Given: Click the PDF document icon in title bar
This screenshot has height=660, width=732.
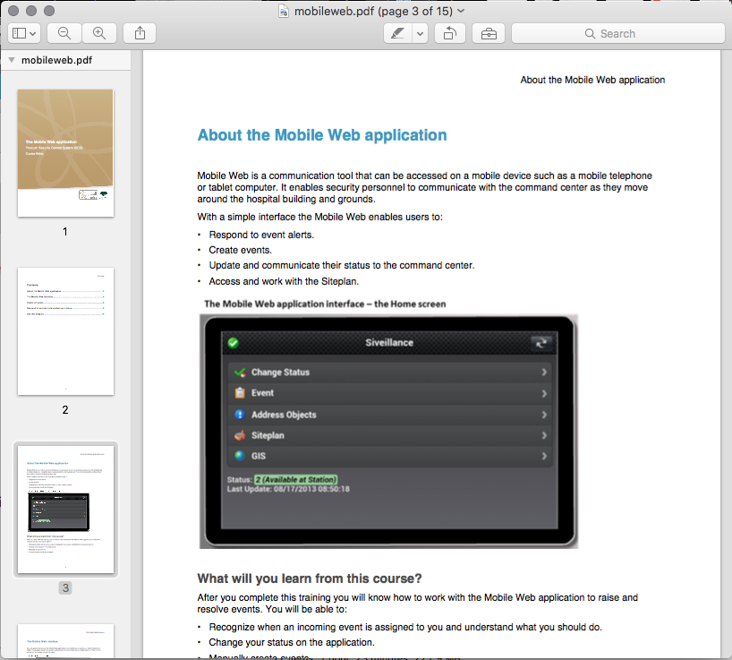Looking at the screenshot, I should (x=284, y=11).
